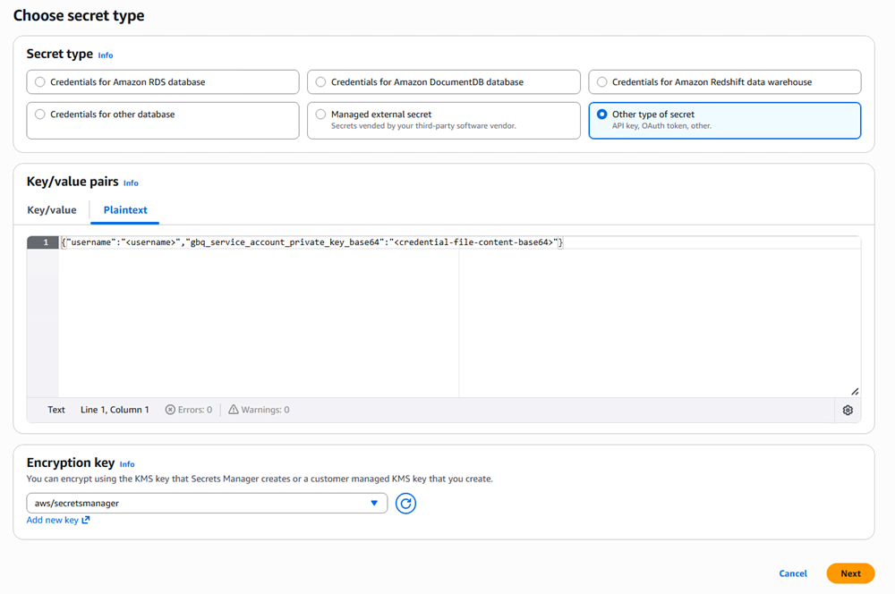The width and height of the screenshot is (895, 594).
Task: Click the Cancel button
Action: point(793,573)
